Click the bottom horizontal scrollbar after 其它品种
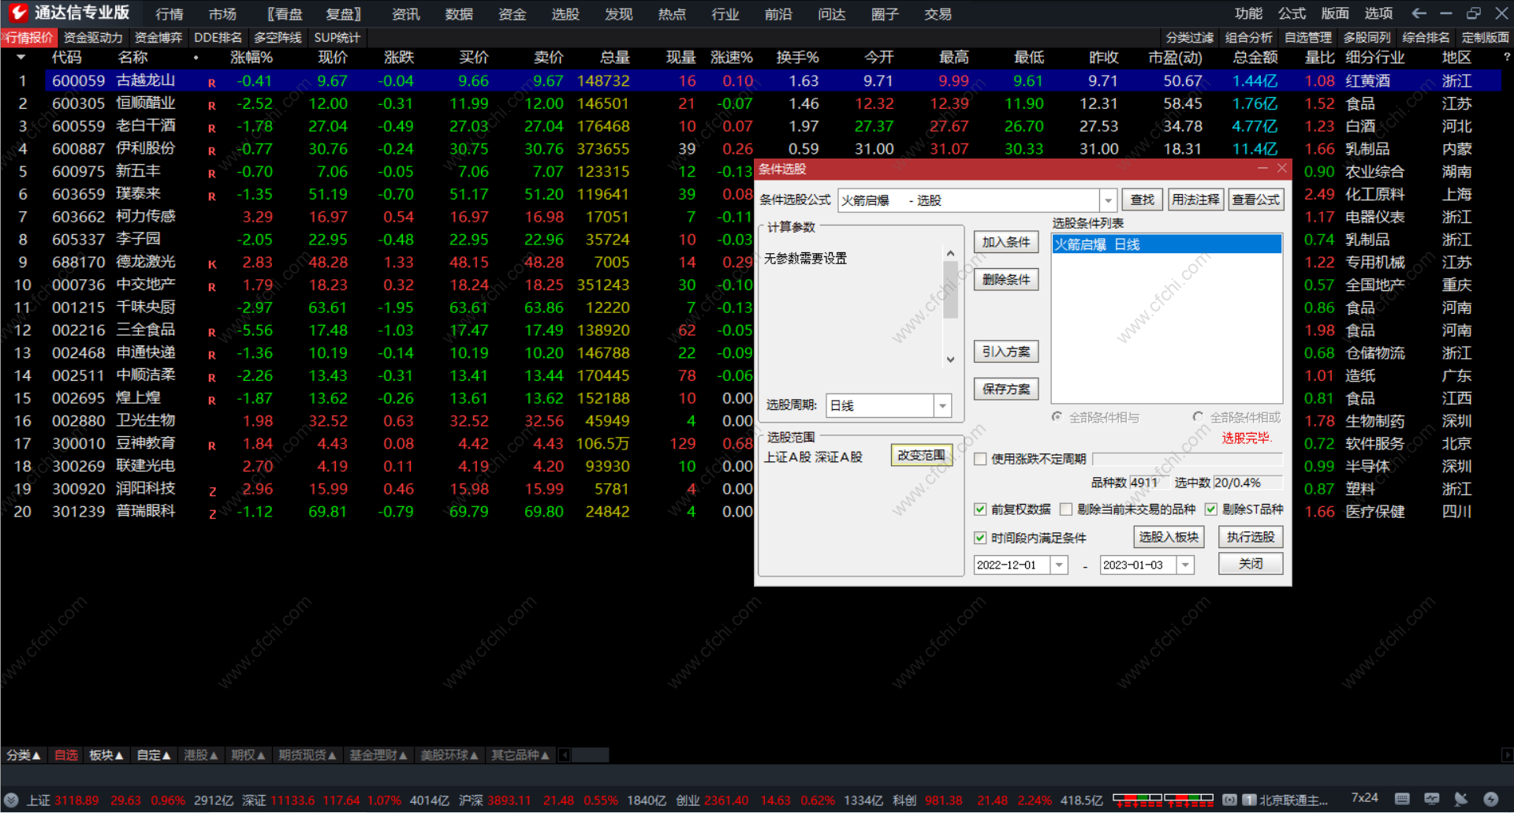 [x=591, y=755]
